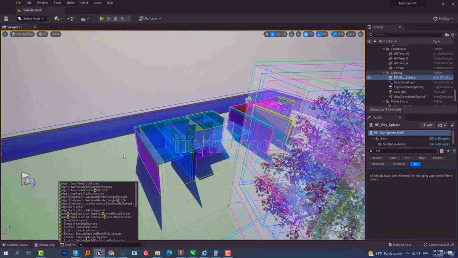Image resolution: width=458 pixels, height=258 pixels.
Task: Select the Physics filter in Details
Action: pos(438,158)
